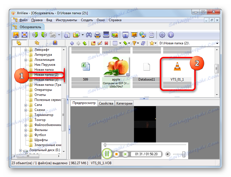Viewport: 231px width, 177px height.
Task: Go forward with the gray right arrow
Action: pyautogui.click(x=78, y=43)
